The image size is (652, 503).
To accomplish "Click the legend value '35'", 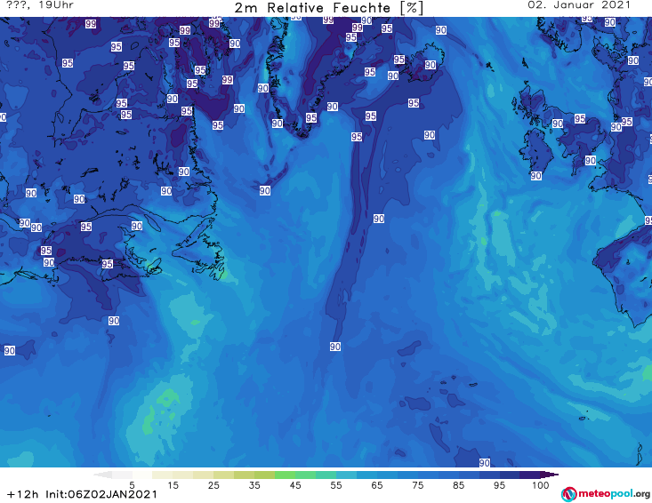I will coord(254,485).
